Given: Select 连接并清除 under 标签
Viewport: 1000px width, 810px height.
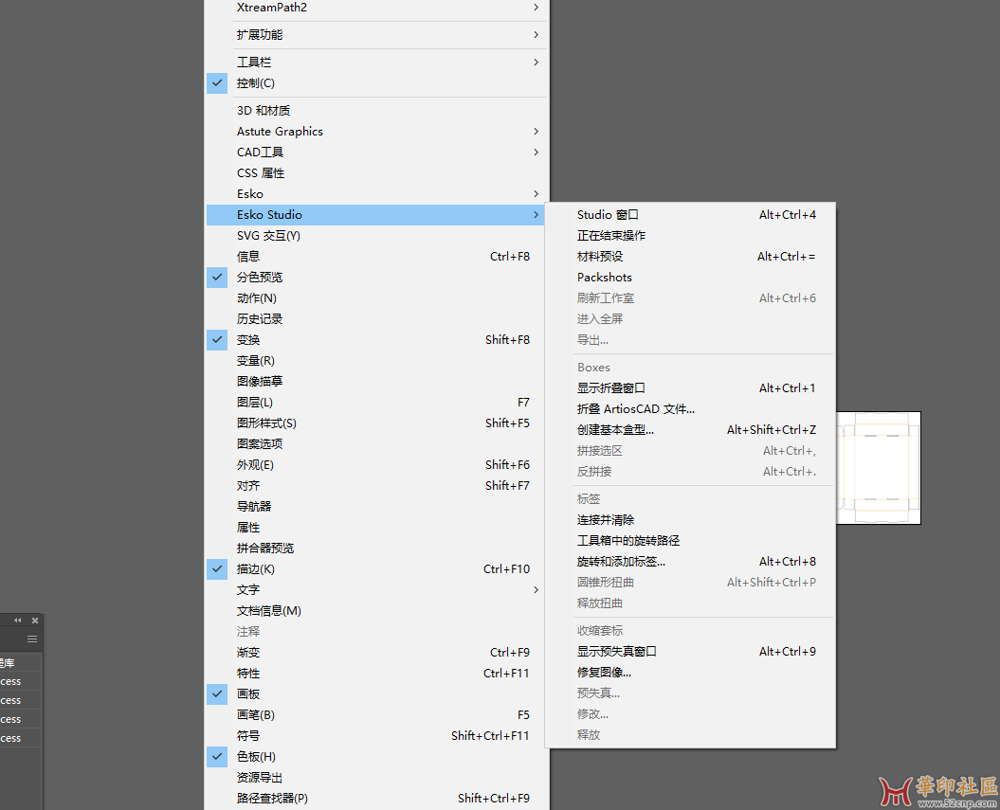Looking at the screenshot, I should click(690, 520).
